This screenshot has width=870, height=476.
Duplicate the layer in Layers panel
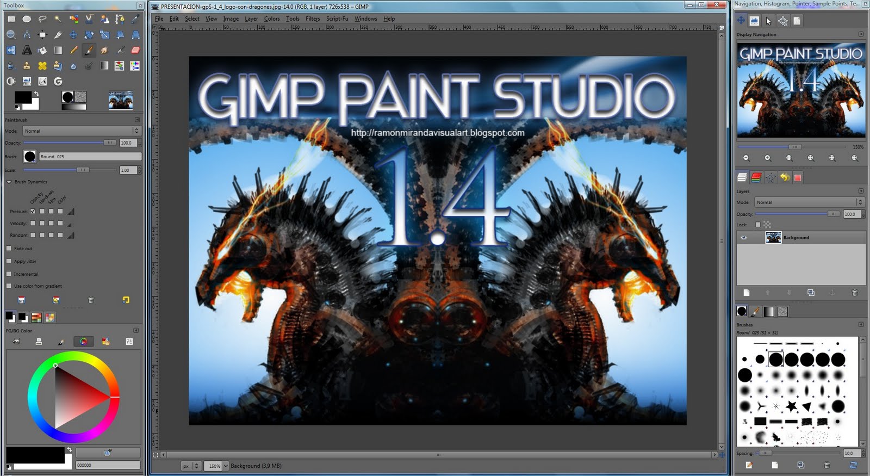[811, 293]
